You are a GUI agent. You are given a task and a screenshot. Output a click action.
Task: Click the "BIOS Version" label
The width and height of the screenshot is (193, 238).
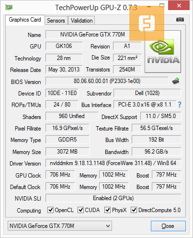26,82
